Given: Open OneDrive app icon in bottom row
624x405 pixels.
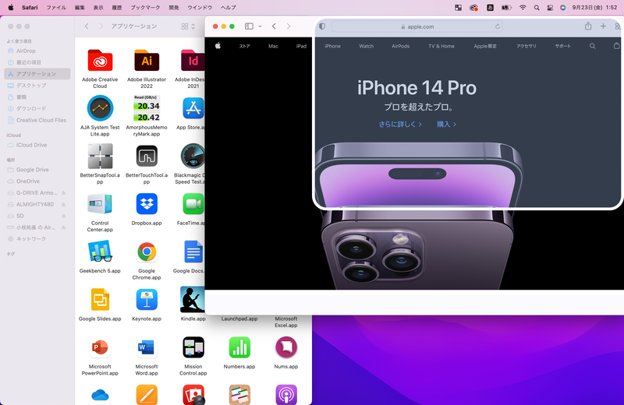Looking at the screenshot, I should 100,395.
